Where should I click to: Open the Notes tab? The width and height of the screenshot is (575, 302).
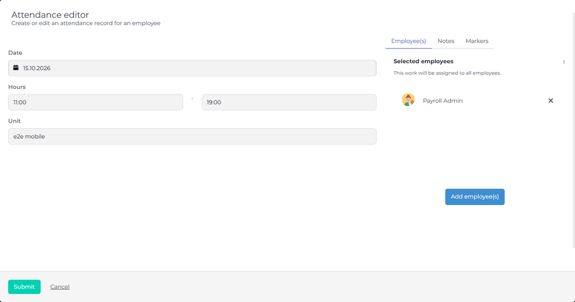(446, 41)
